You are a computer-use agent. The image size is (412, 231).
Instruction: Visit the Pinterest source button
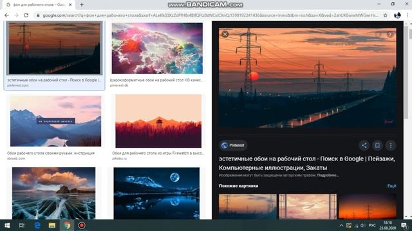tap(233, 146)
